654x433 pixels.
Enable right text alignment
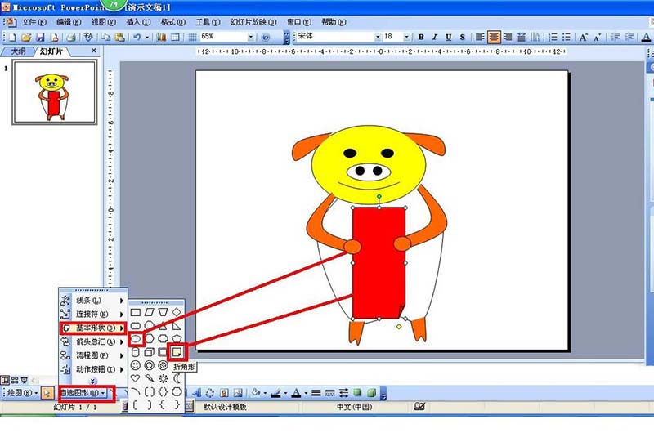[508, 37]
